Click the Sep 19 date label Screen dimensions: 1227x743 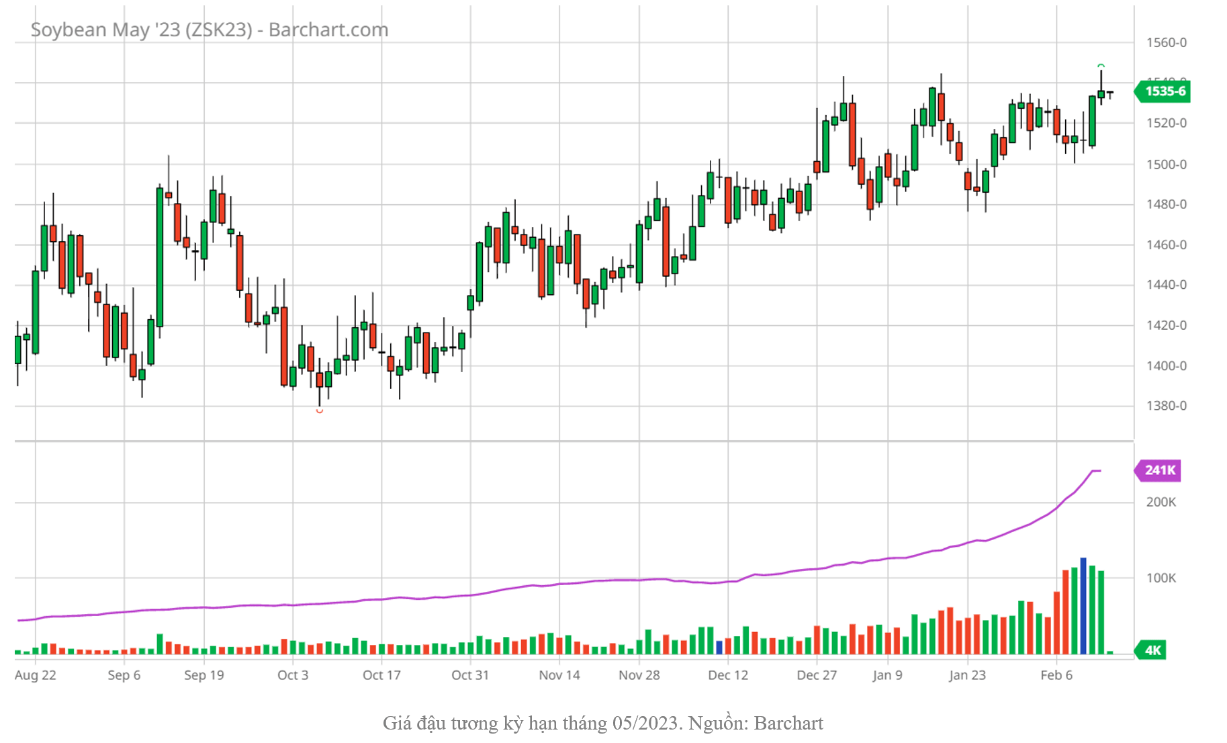click(x=204, y=675)
